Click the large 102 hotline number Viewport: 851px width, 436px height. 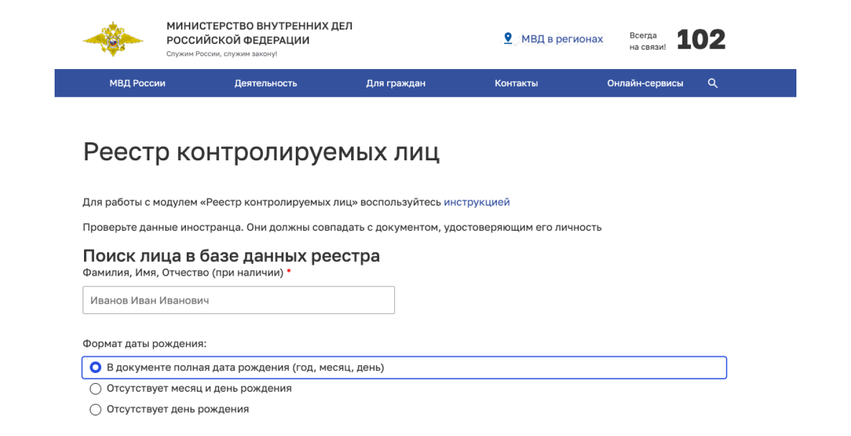(x=701, y=40)
